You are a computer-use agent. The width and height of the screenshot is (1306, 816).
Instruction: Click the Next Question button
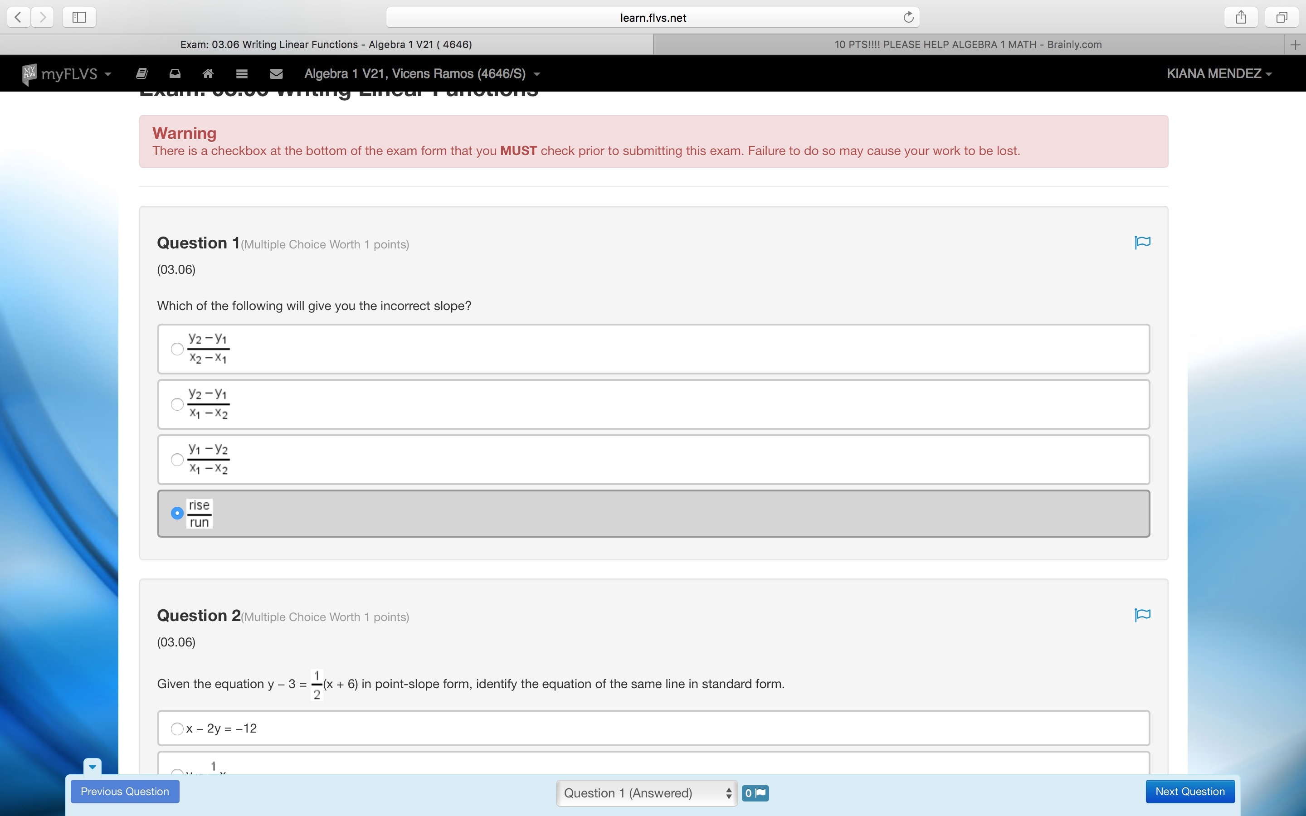click(1189, 791)
